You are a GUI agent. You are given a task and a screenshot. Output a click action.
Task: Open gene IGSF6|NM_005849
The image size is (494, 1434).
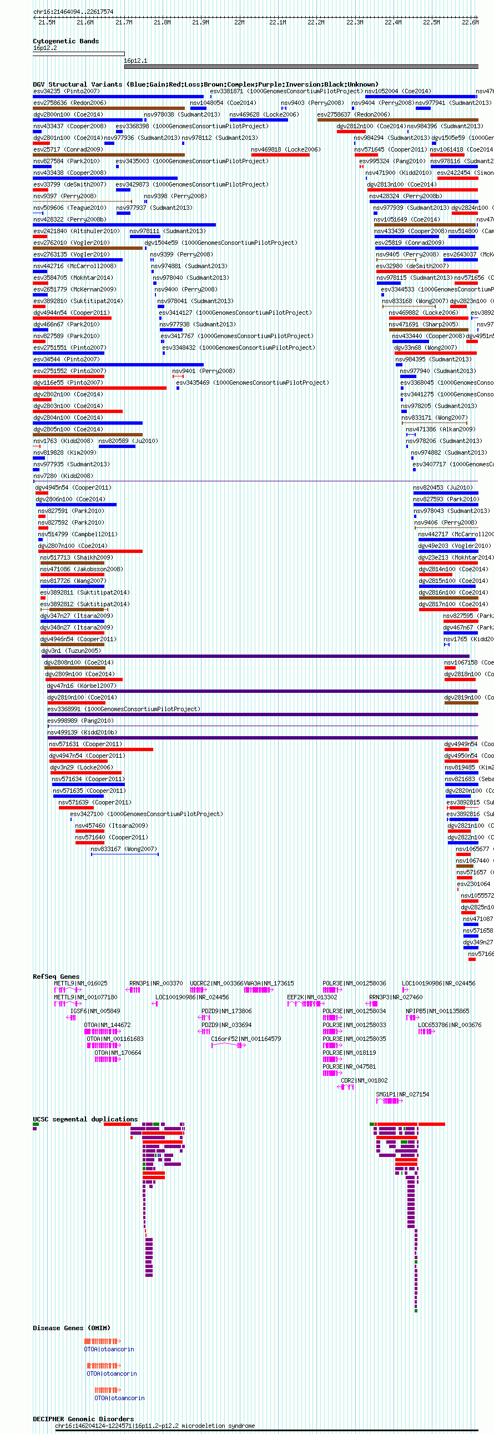pos(95,1012)
